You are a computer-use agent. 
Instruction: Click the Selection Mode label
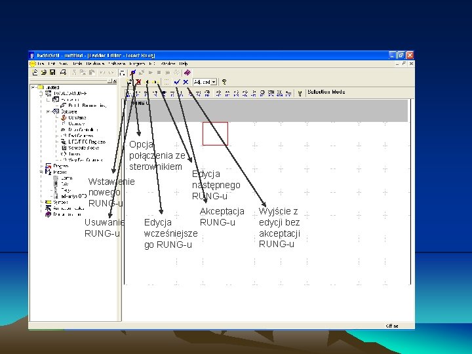[x=326, y=92]
